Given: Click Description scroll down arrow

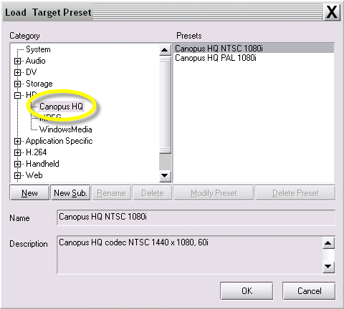Looking at the screenshot, I should pyautogui.click(x=328, y=267).
